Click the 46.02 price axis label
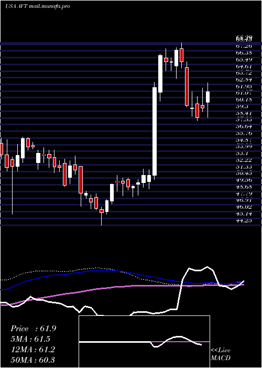This screenshot has height=368, width=262. tap(244, 207)
